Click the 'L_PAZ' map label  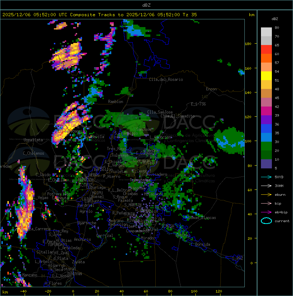(238, 258)
